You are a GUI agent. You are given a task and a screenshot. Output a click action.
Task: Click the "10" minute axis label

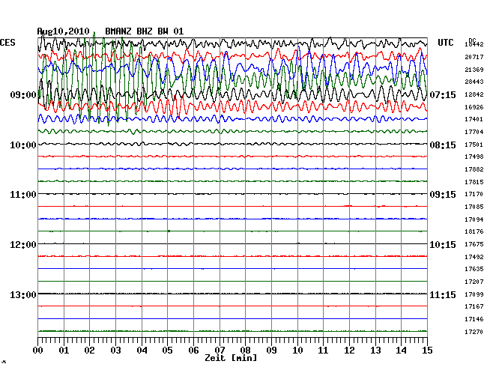297,351
